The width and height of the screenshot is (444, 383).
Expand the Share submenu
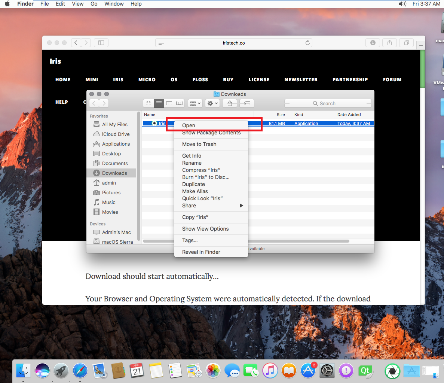coord(211,206)
